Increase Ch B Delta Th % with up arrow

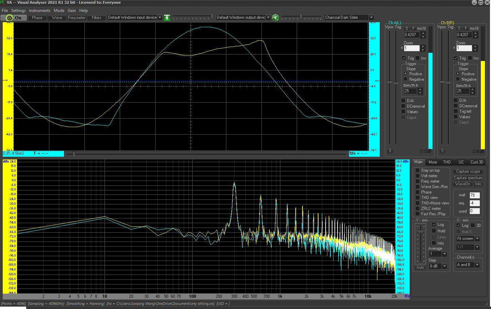(472, 89)
